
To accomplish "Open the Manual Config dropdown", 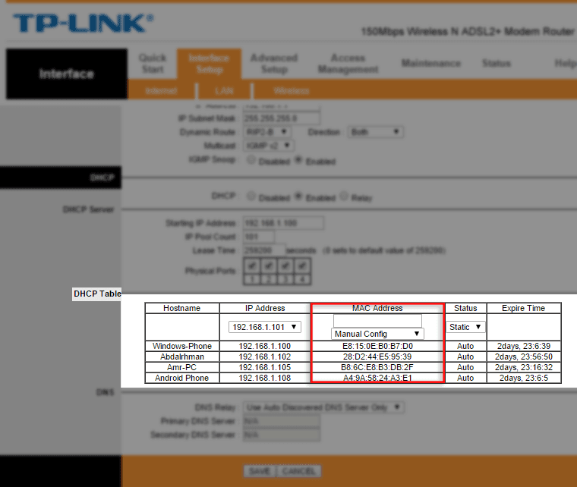I will [377, 334].
